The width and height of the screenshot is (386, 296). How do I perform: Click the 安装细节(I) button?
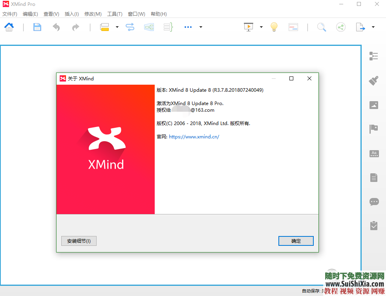(79, 241)
